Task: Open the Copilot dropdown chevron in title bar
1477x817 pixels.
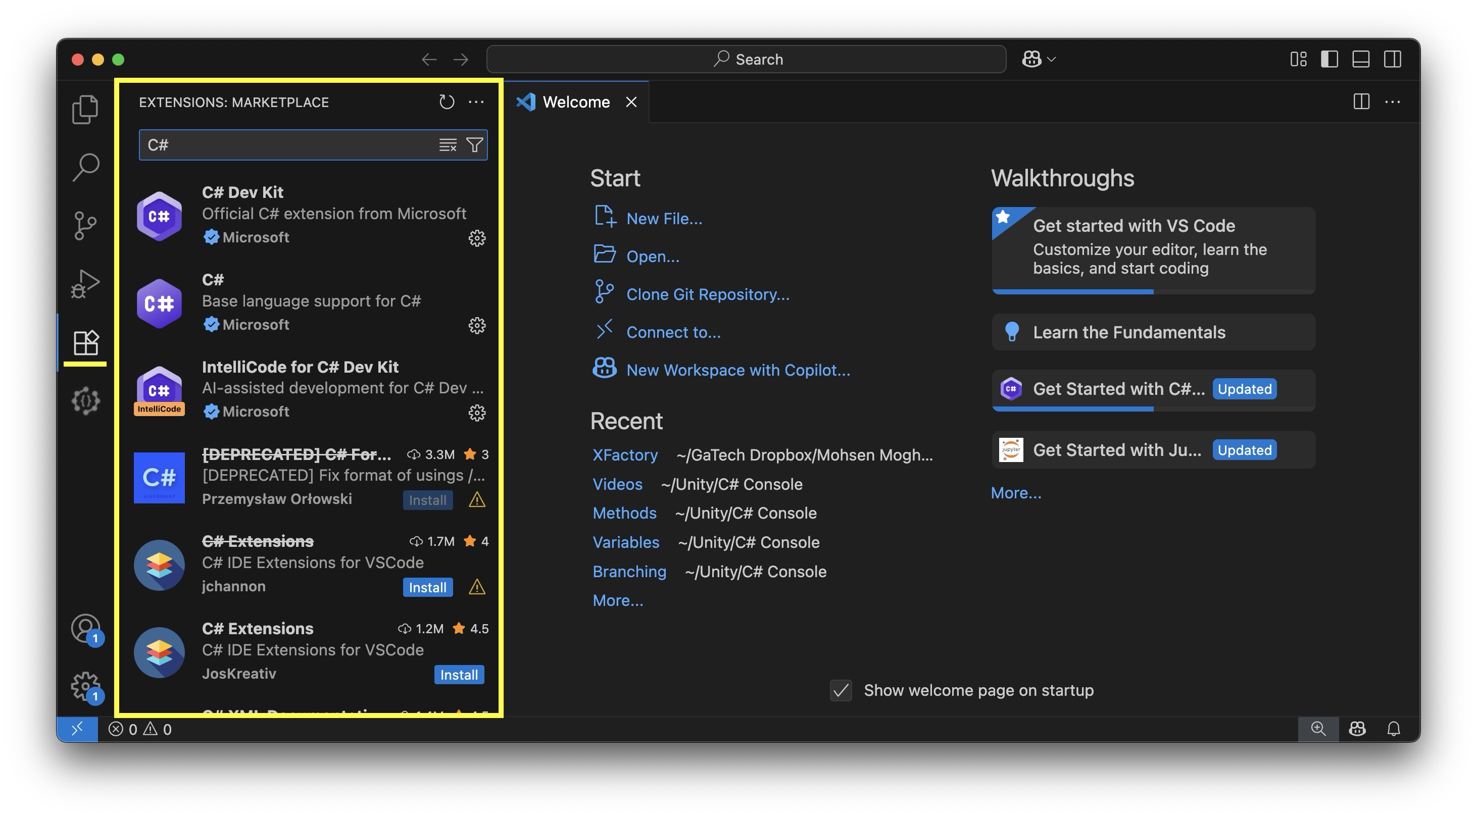Action: [1052, 59]
